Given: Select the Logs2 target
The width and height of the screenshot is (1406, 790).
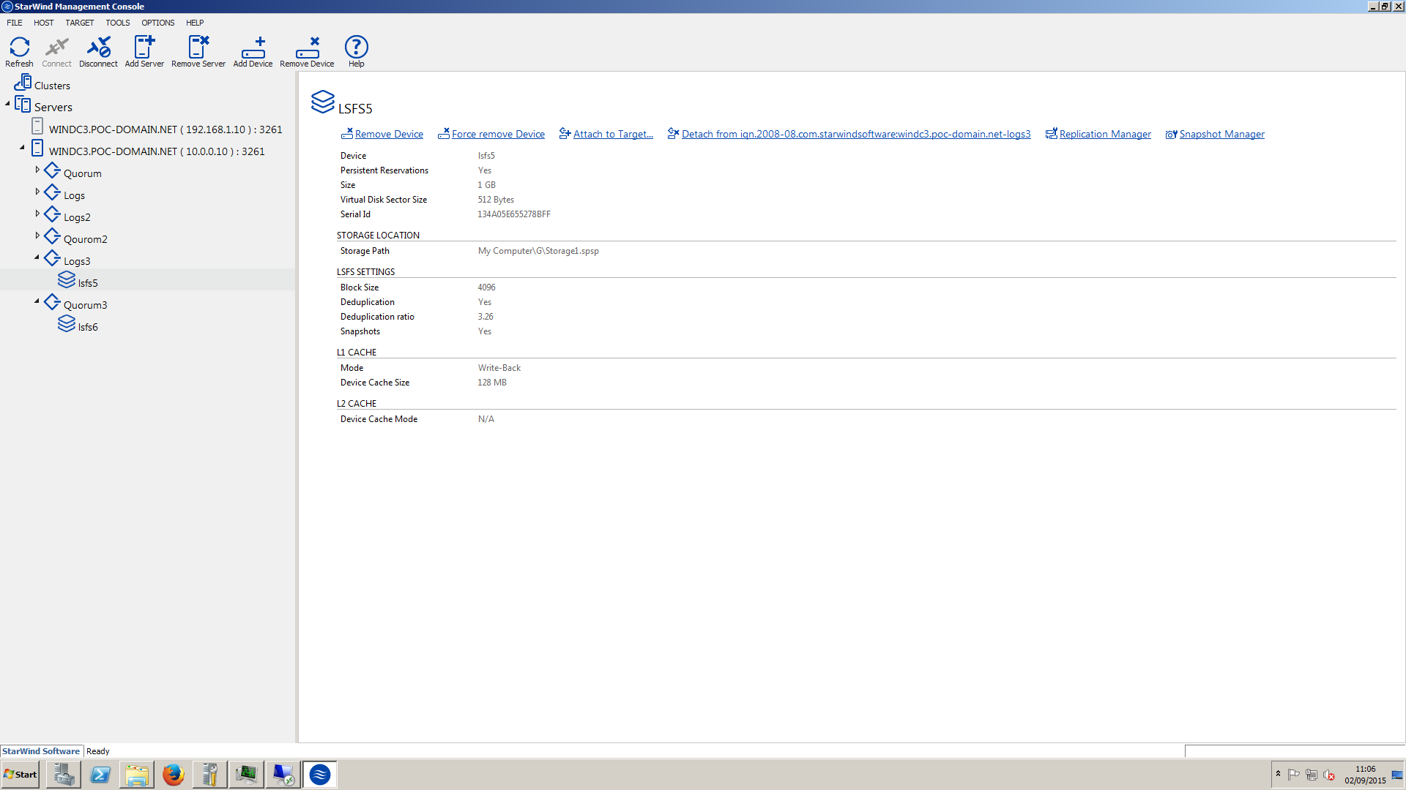Looking at the screenshot, I should [x=77, y=217].
